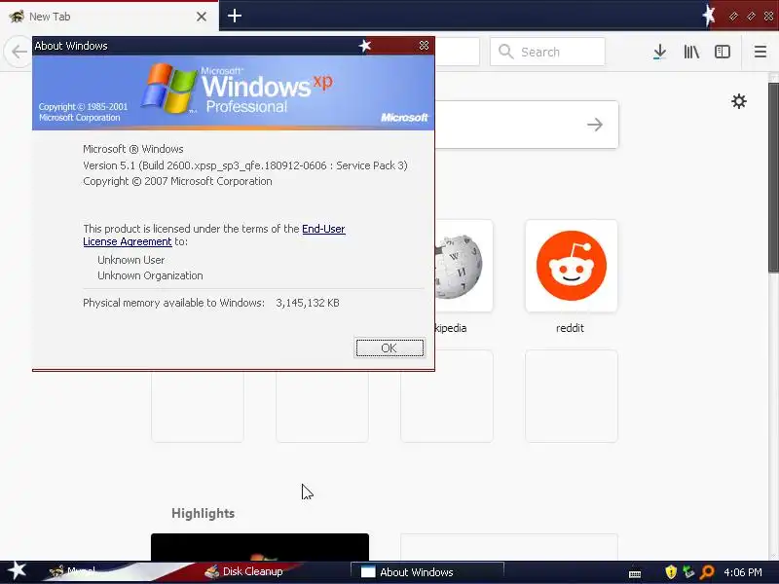Screen dimensions: 779x584
Task: Close the New Tab tab
Action: click(202, 17)
